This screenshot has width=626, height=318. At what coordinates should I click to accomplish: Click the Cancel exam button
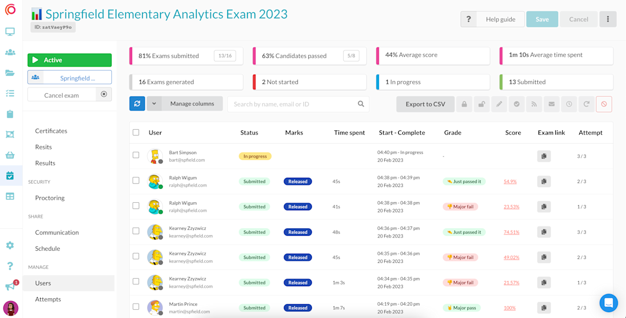click(x=61, y=95)
